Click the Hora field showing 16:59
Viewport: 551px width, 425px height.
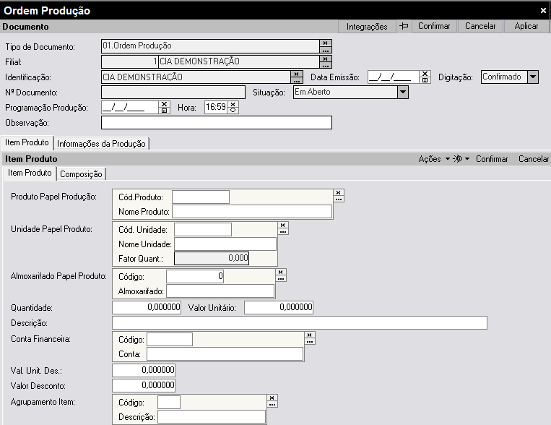[216, 107]
